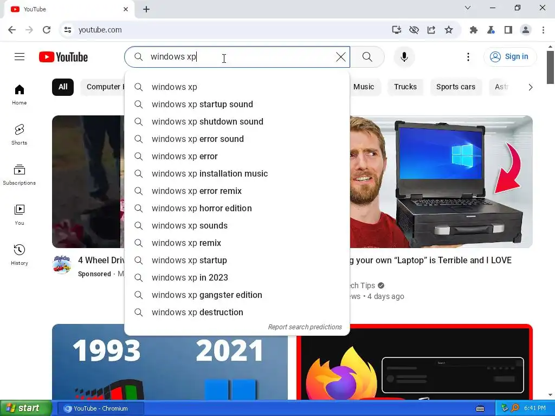The height and width of the screenshot is (416, 555).
Task: Click the YouTube logo
Action: [x=63, y=57]
